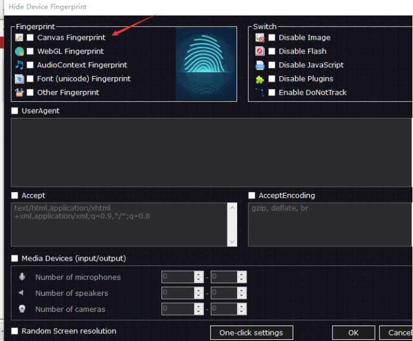Viewport: 413px width, 341px height.
Task: Decrease minimum number of speakers
Action: pyautogui.click(x=199, y=296)
